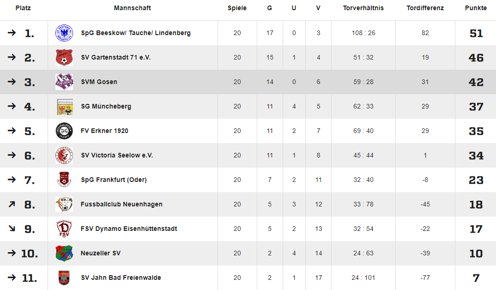Click the Mannschaft column header
This screenshot has height=290, width=496.
tap(132, 8)
